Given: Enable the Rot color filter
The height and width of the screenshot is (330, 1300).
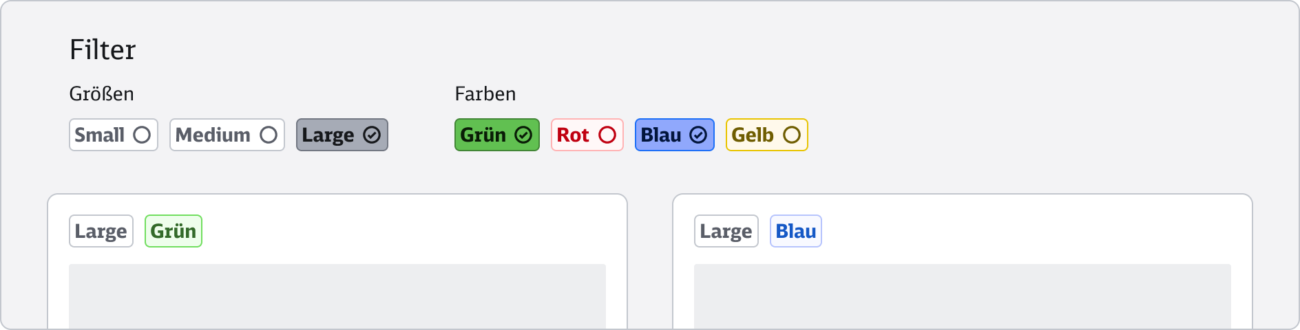Looking at the screenshot, I should (x=573, y=135).
